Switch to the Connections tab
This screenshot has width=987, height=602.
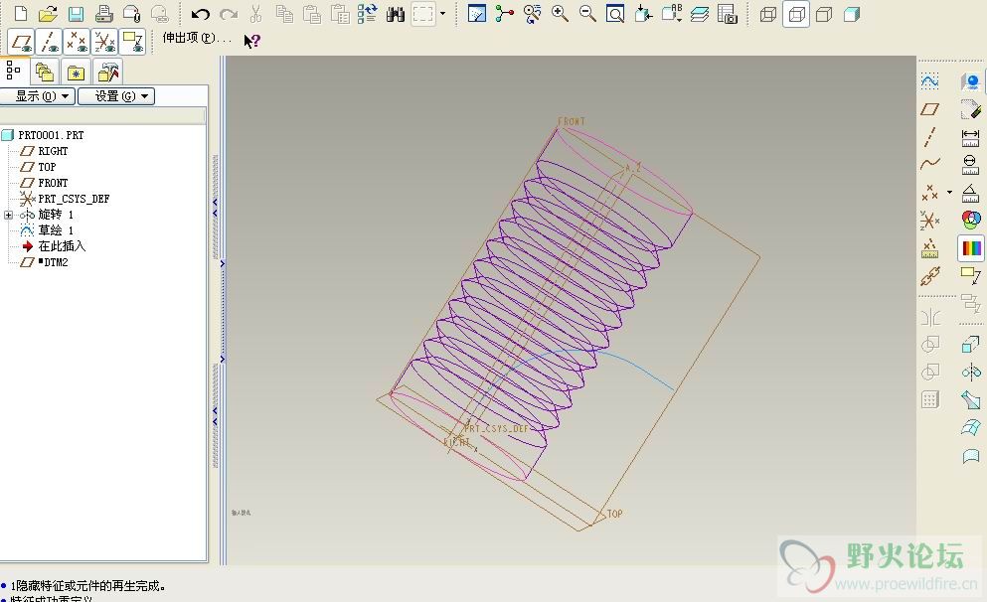107,73
